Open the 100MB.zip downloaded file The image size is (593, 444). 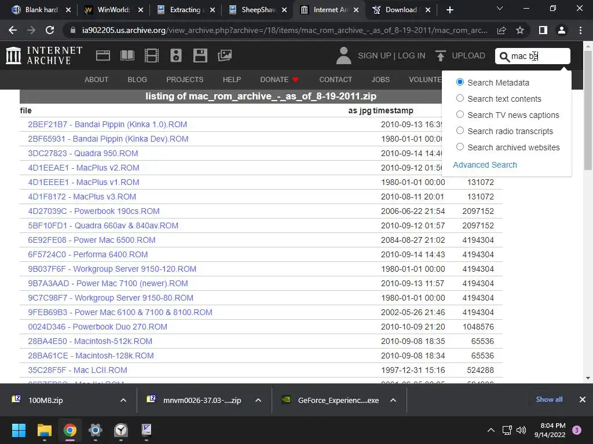pos(45,400)
